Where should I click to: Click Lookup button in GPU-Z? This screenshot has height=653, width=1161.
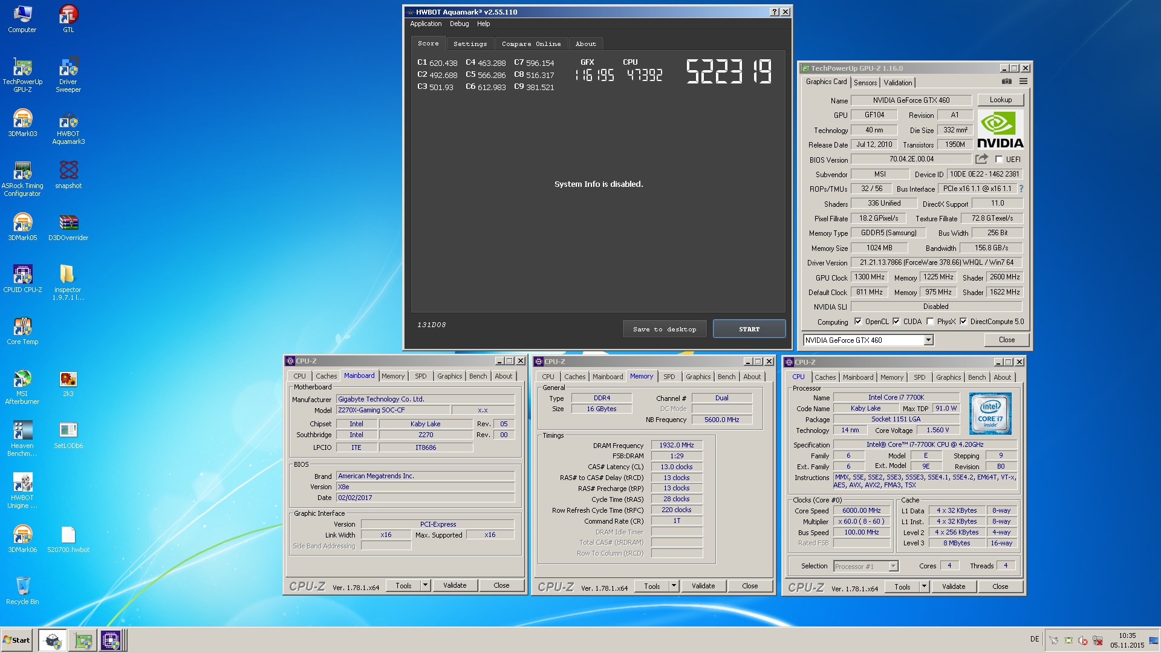pyautogui.click(x=1000, y=100)
